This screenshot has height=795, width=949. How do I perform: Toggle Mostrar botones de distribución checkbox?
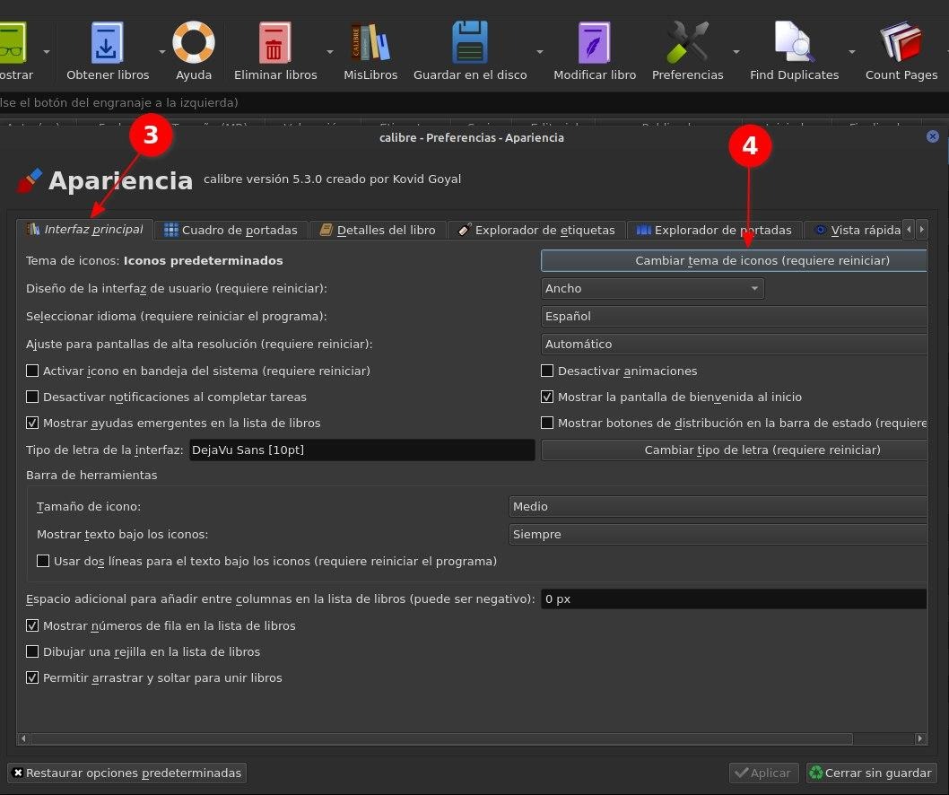click(x=547, y=423)
